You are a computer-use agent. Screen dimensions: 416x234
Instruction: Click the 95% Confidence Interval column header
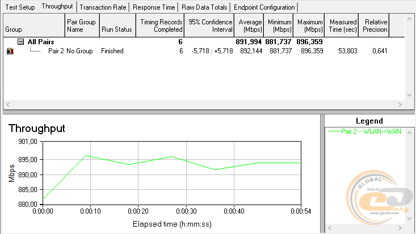point(209,25)
